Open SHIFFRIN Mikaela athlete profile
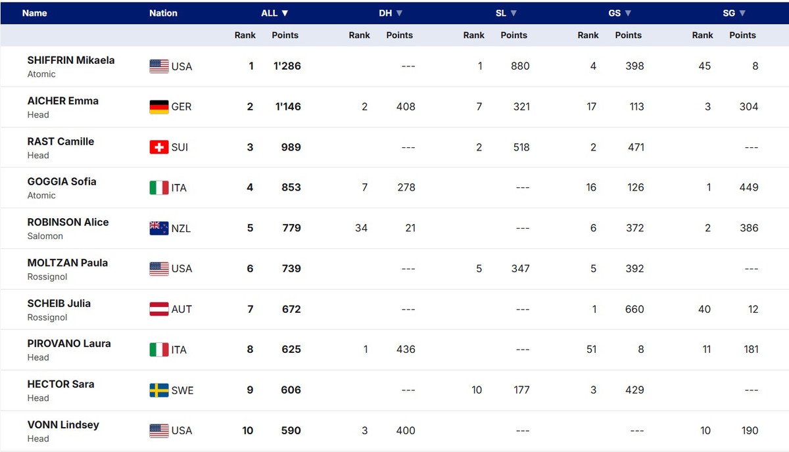 [71, 60]
